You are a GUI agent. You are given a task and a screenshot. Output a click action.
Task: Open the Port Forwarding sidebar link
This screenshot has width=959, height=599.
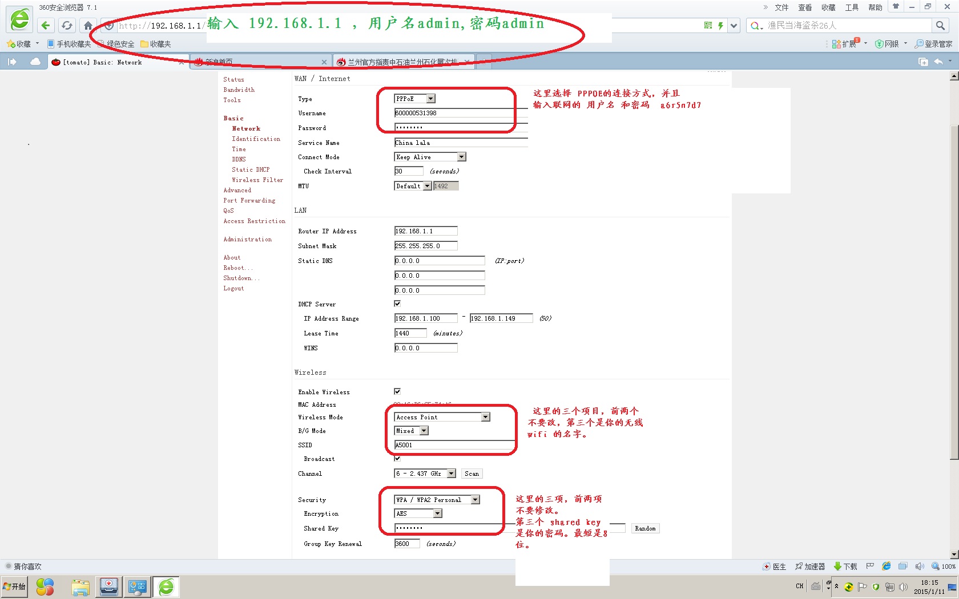pos(249,200)
